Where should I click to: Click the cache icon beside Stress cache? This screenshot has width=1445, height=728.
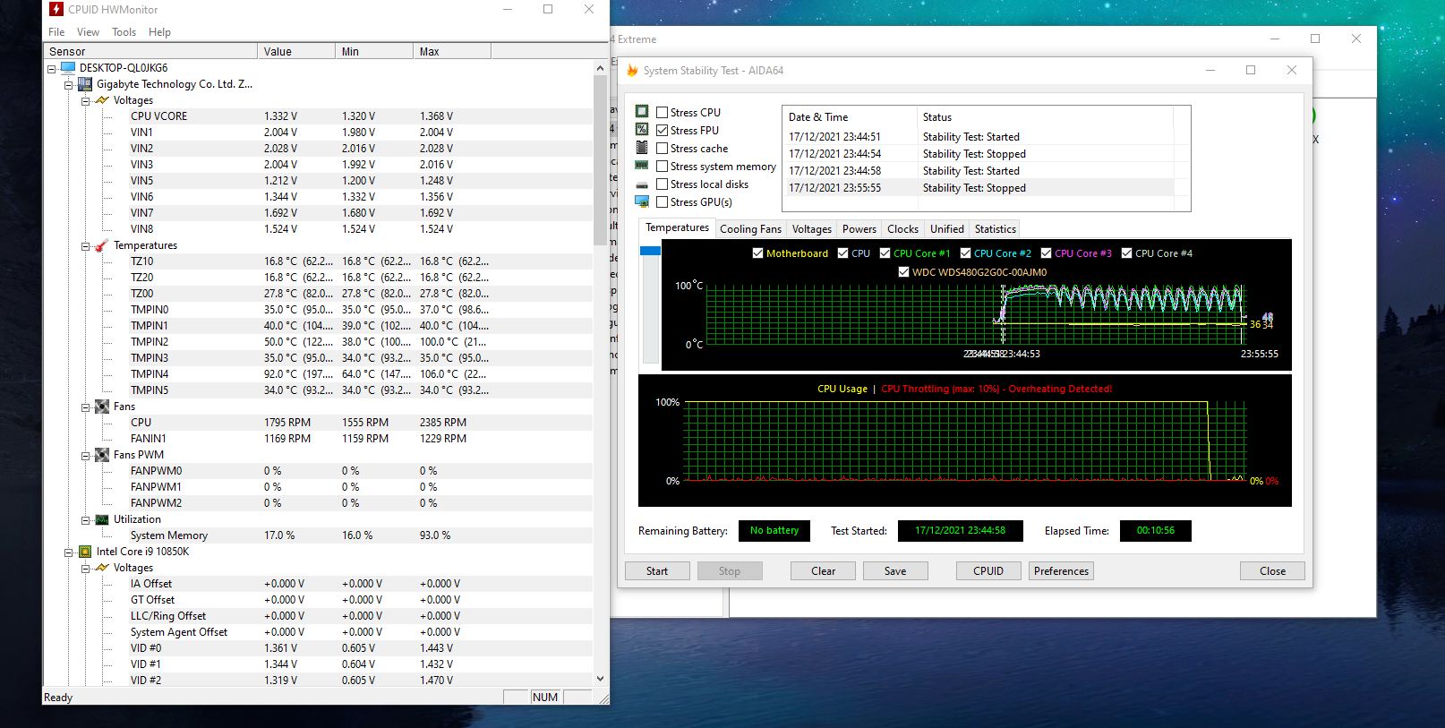[642, 148]
